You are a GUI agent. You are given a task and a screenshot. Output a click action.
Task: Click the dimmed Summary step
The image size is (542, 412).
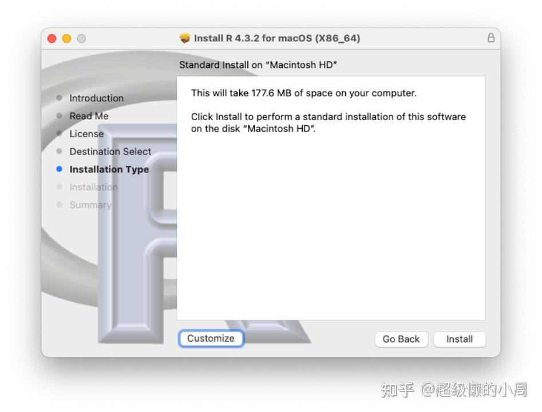90,205
